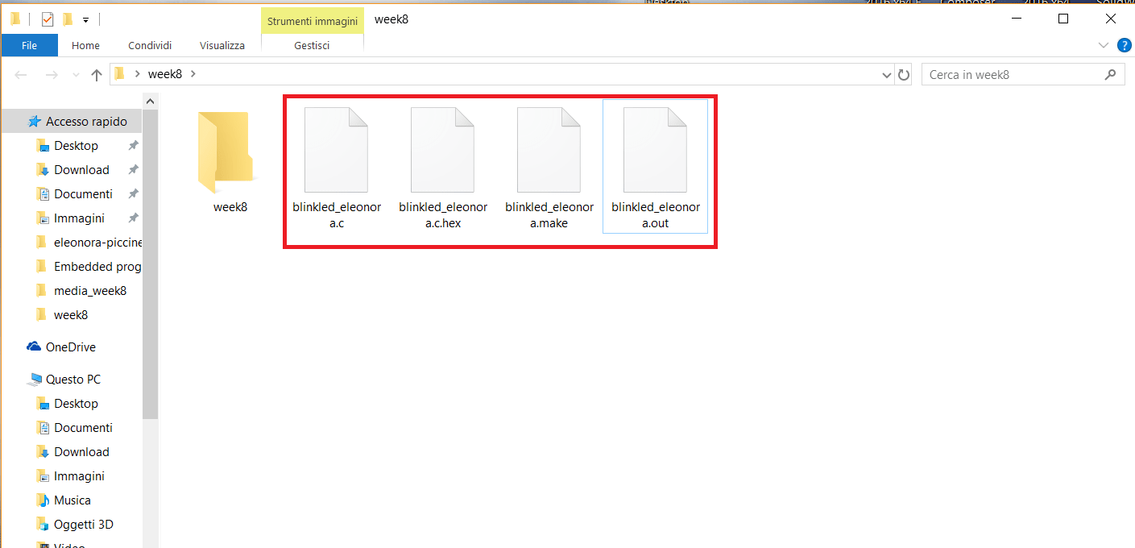The width and height of the screenshot is (1135, 548).
Task: Click navigation pane scroll up arrow
Action: pyautogui.click(x=151, y=101)
